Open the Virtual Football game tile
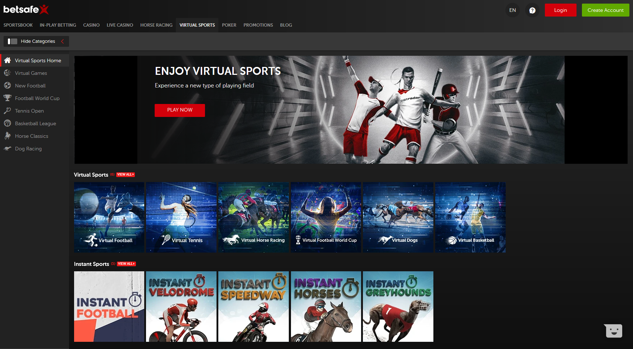633x349 pixels. (109, 217)
